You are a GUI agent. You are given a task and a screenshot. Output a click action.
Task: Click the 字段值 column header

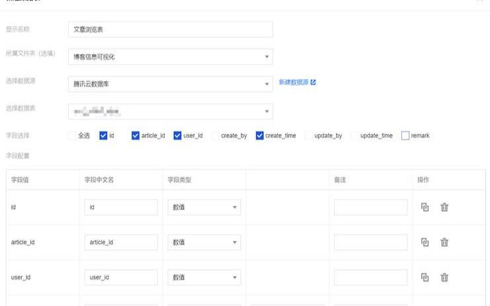[20, 180]
